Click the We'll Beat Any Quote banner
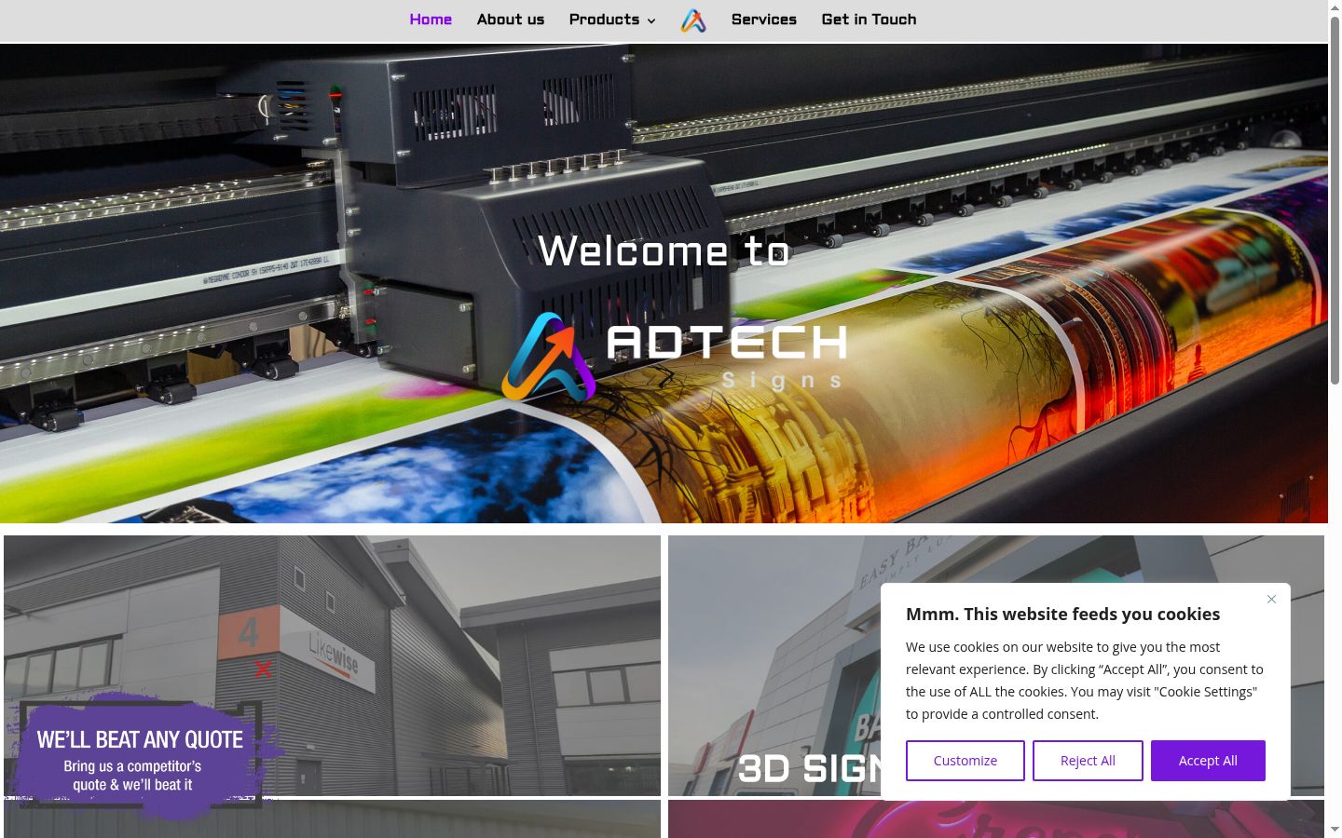1342x838 pixels. click(x=142, y=756)
